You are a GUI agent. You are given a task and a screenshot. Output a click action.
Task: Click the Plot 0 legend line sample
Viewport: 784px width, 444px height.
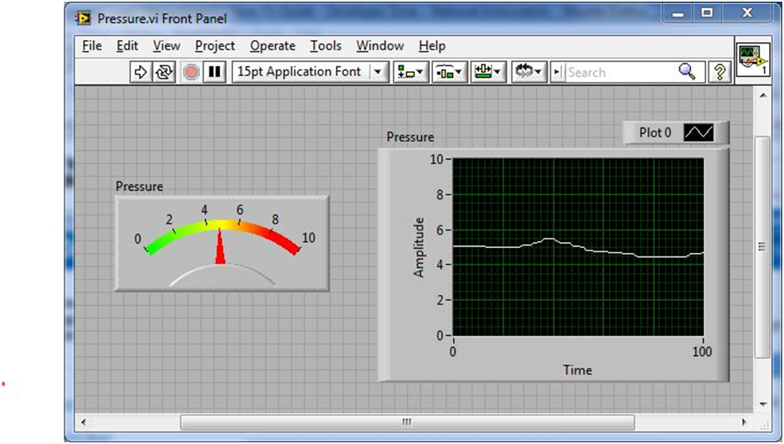(699, 132)
